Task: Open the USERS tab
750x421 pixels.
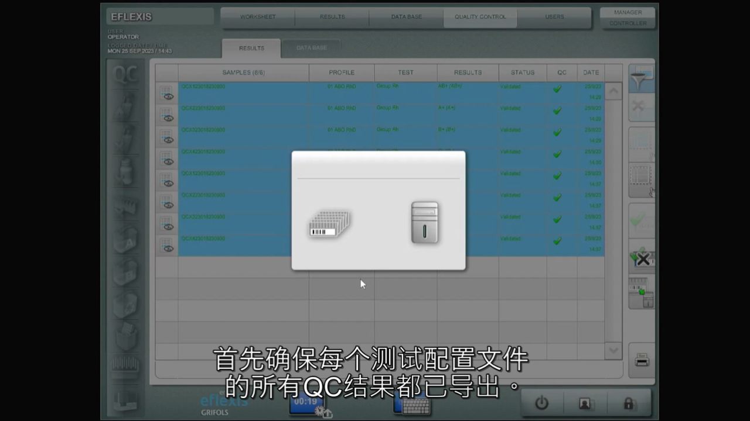Action: click(555, 17)
